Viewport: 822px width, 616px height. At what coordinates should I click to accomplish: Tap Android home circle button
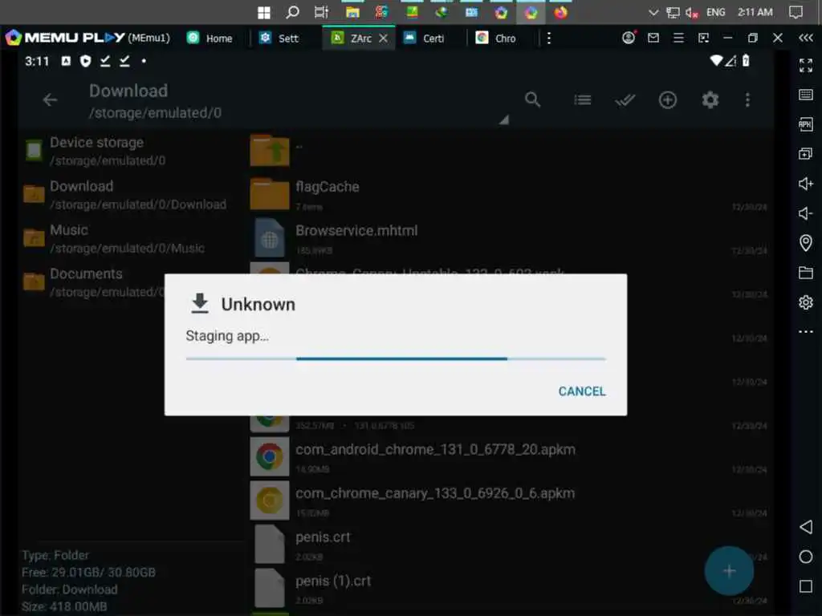pos(806,557)
